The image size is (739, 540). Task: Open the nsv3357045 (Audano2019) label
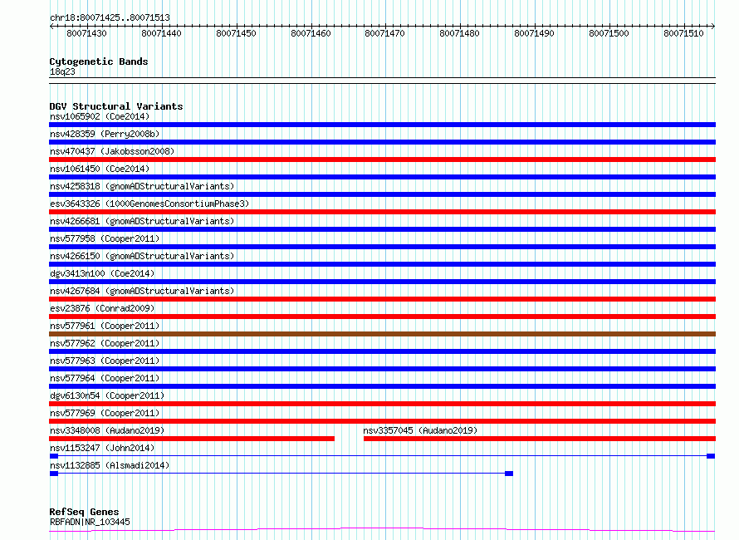click(x=420, y=430)
